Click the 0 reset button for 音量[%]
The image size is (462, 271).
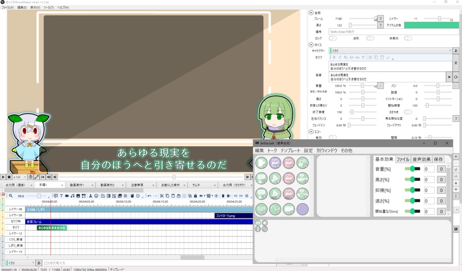click(x=441, y=169)
